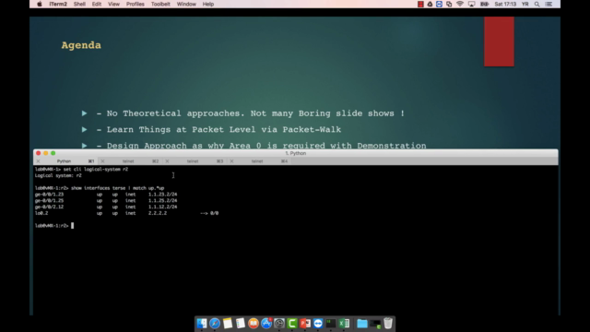Launch the green Camtasia dock icon
590x332 pixels.
click(292, 324)
